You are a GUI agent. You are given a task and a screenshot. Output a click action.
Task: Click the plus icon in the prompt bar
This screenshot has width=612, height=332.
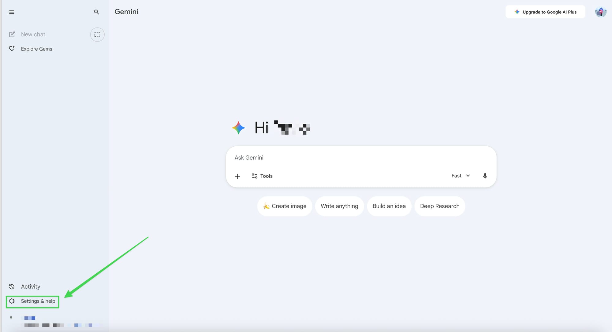point(237,176)
